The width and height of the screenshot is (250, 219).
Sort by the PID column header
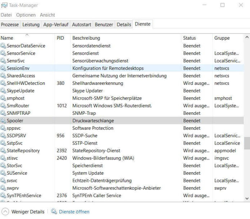(60, 38)
